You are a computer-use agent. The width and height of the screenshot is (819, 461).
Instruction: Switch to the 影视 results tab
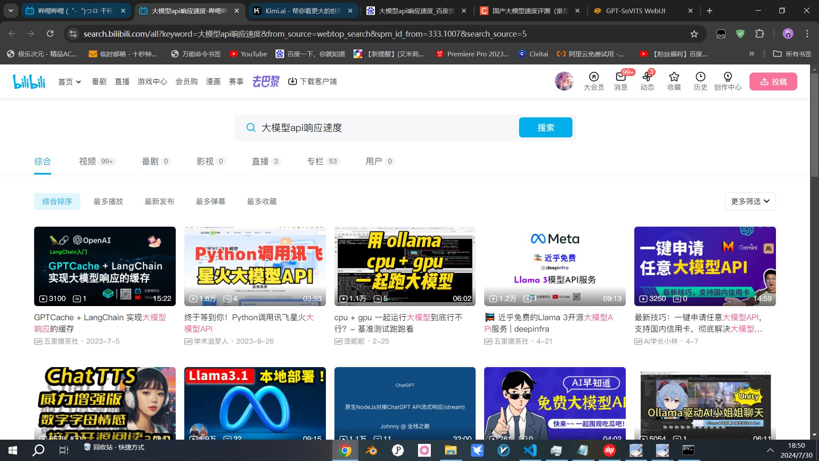click(x=211, y=161)
